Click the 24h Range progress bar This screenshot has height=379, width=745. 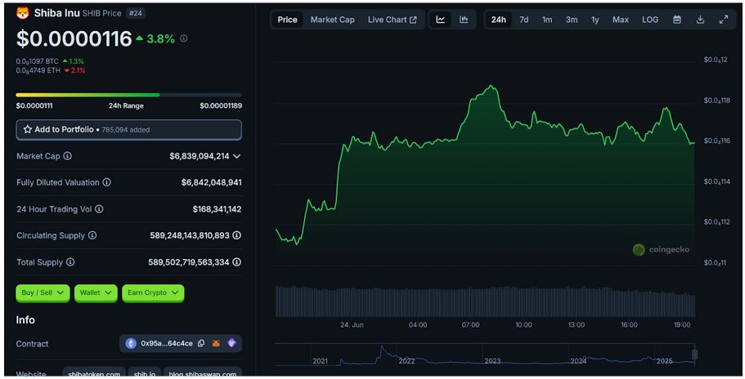click(x=128, y=95)
